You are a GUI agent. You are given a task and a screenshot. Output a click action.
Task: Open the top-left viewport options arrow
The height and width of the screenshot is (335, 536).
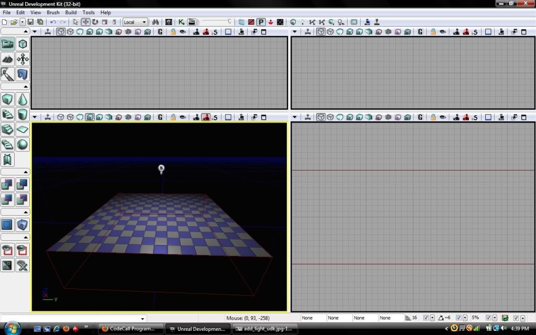(35, 32)
